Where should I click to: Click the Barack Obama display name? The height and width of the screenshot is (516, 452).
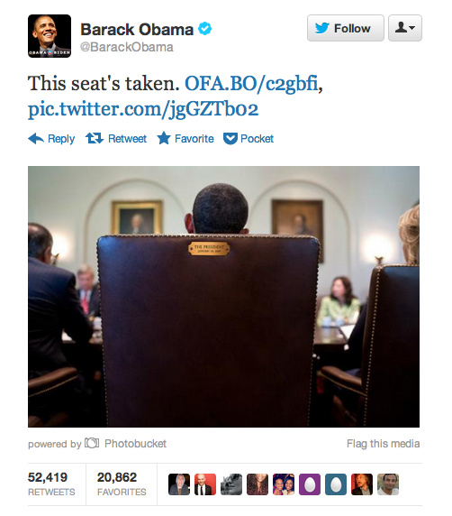(x=137, y=29)
